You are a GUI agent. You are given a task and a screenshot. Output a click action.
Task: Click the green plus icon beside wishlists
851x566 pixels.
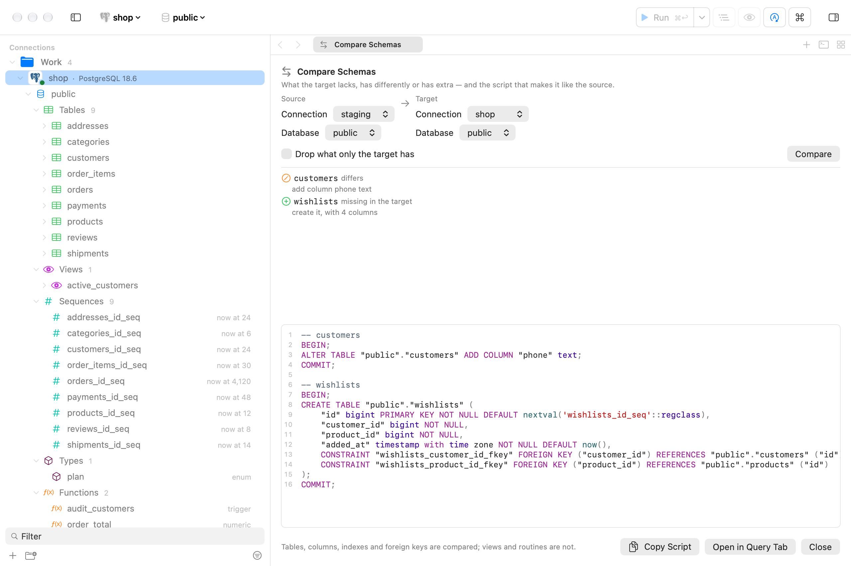[286, 201]
